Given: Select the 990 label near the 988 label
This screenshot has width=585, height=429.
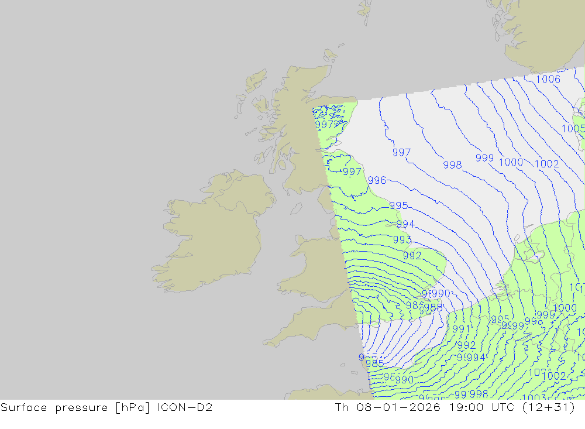Looking at the screenshot, I should point(441,293).
